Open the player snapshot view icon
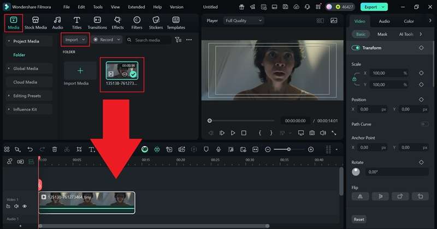The image size is (437, 229). (334, 21)
